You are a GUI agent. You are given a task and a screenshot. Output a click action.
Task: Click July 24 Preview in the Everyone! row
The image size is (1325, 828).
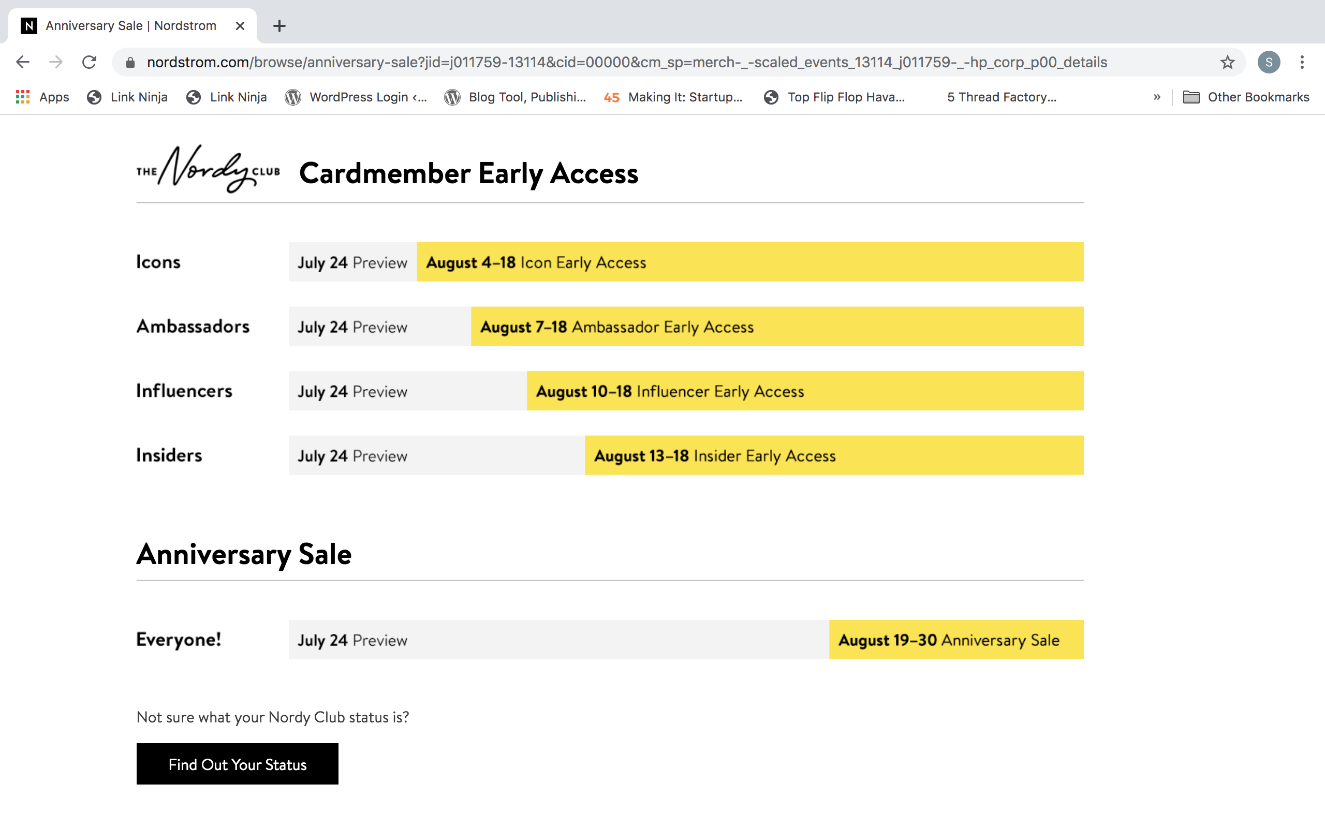(x=352, y=640)
